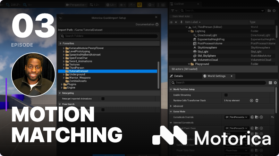The image size is (279, 156).
Task: Select the SM_SkySphere actor
Action: click(206, 56)
